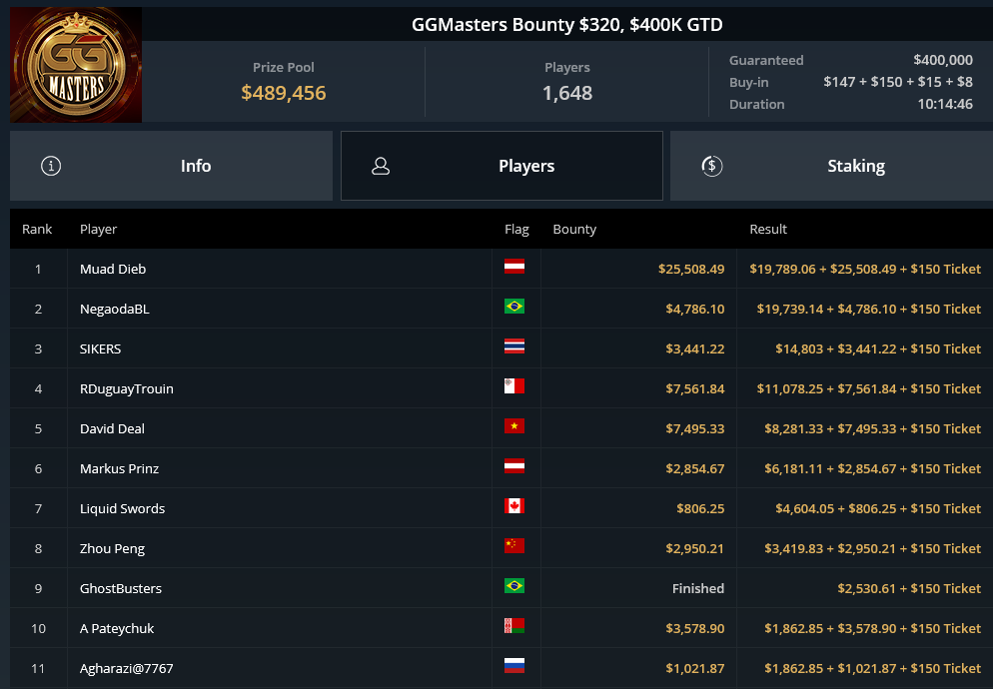Click the Vietnam flag next to David Deal
Screen dimensions: 993x689
514,428
